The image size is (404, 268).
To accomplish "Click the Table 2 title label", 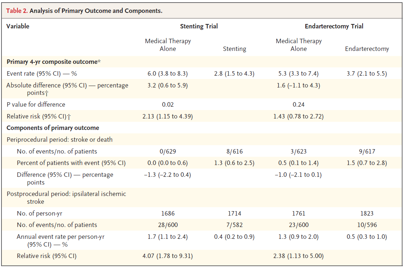I will click(x=84, y=11).
